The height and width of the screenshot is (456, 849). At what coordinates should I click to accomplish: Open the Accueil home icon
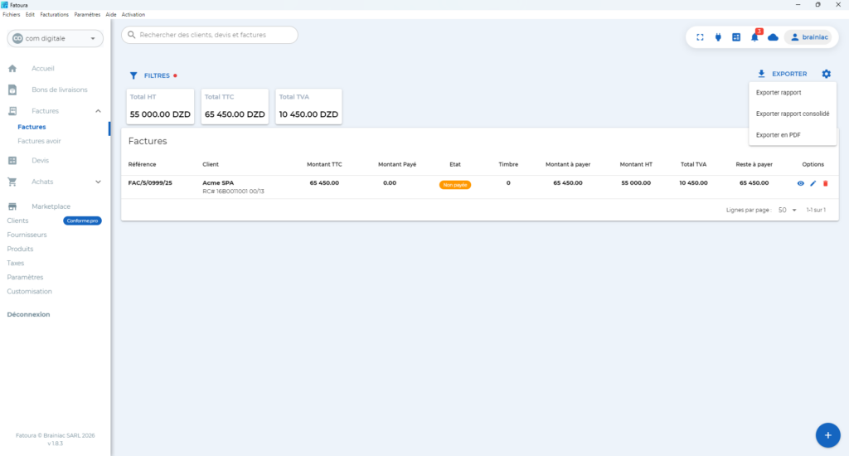(12, 69)
